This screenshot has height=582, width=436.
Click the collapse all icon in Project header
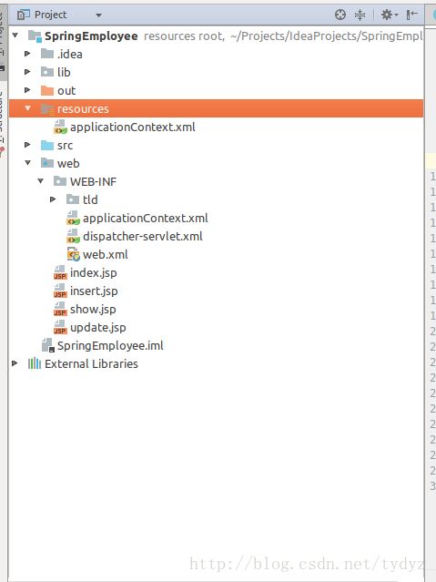360,15
